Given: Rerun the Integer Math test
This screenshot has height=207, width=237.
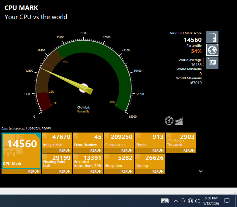Looking at the screenshot, I should [x=65, y=150].
